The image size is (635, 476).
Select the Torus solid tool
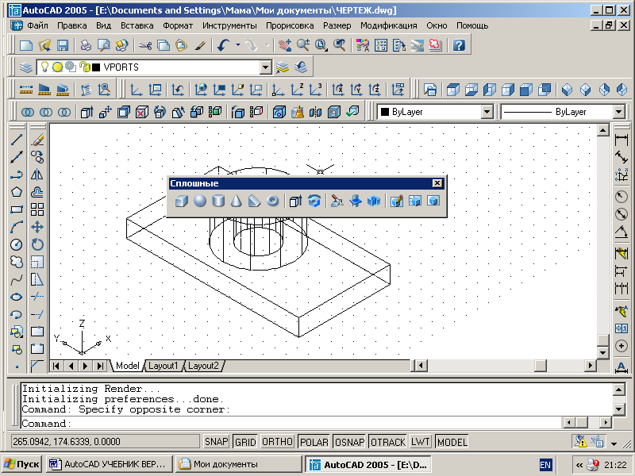coord(273,201)
